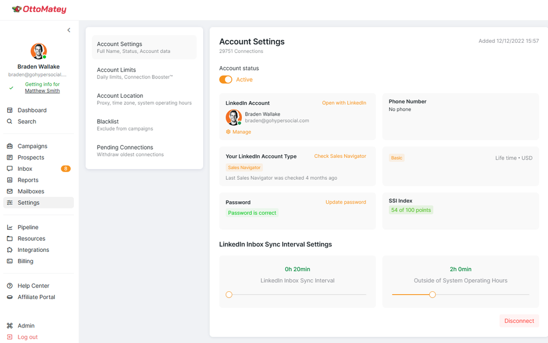Click the Log out door icon

pos(10,337)
